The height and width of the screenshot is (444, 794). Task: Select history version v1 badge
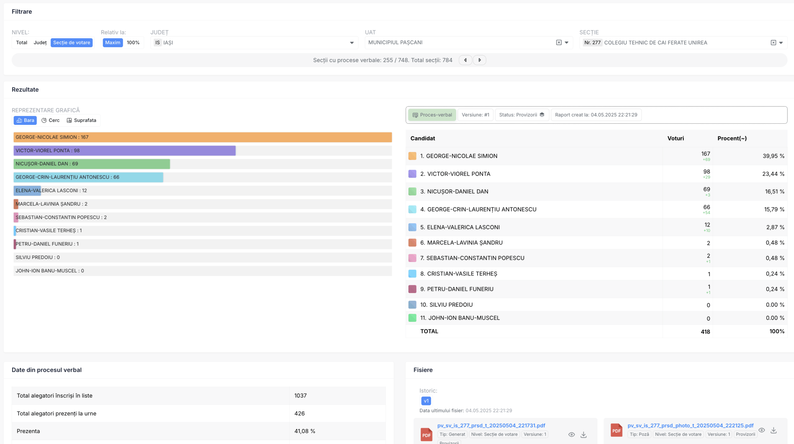click(x=426, y=401)
